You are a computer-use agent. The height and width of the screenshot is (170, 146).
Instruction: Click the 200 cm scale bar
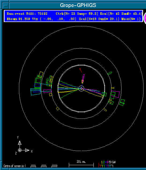(x=81, y=164)
